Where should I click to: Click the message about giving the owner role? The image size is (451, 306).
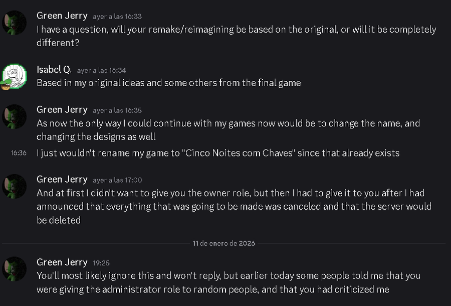point(234,206)
